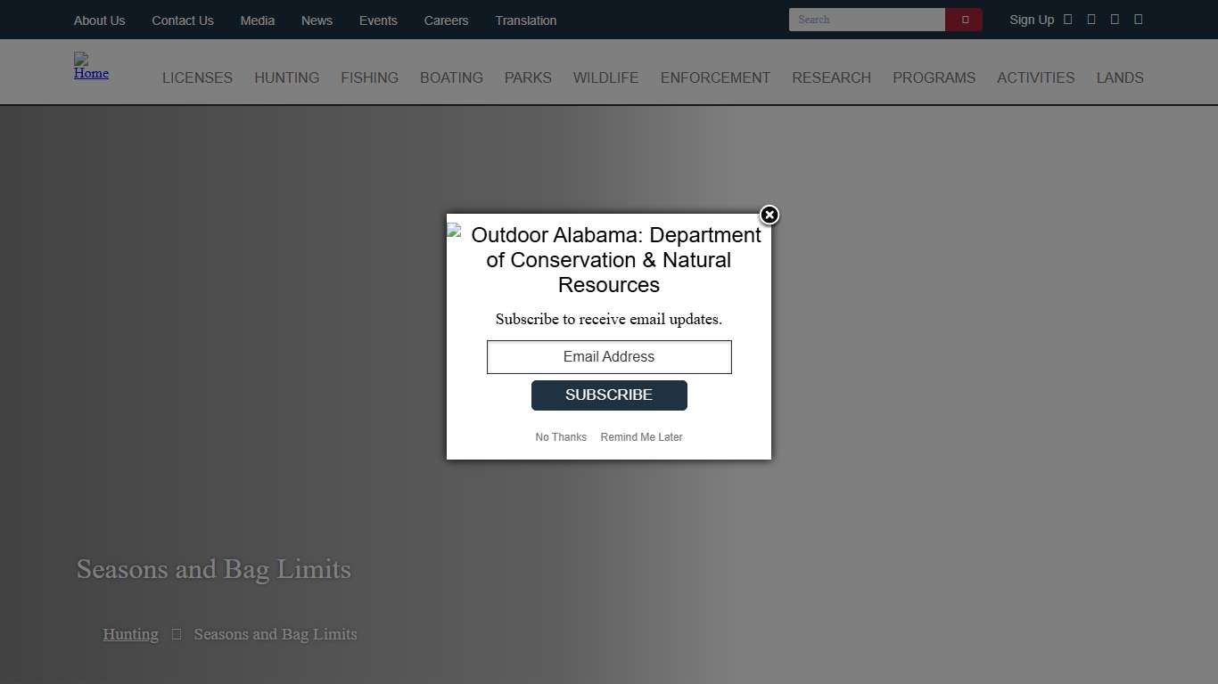Open the first social media icon
Image resolution: width=1218 pixels, height=684 pixels.
coord(1067,19)
